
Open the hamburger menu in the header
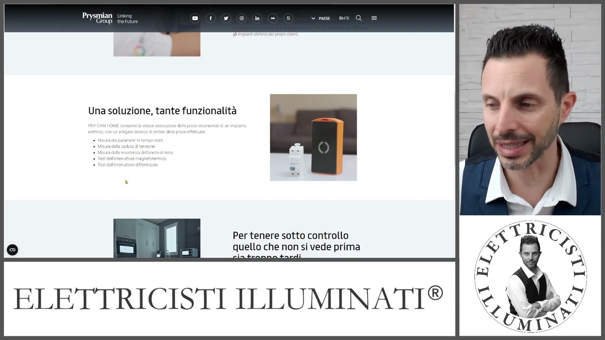[374, 18]
